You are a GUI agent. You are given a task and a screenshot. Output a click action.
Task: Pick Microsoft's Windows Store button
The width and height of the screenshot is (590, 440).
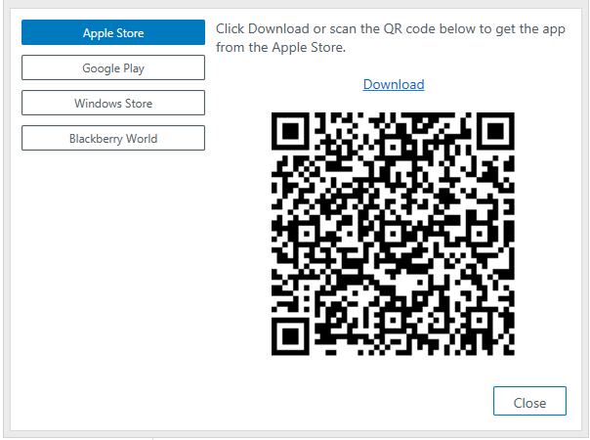(113, 103)
